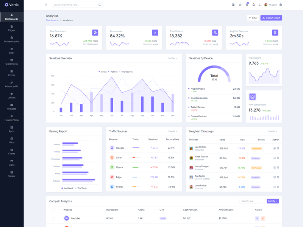Open the Traffic Sources View All dropdown
Viewport: 303px width, 227px height.
(x=172, y=131)
